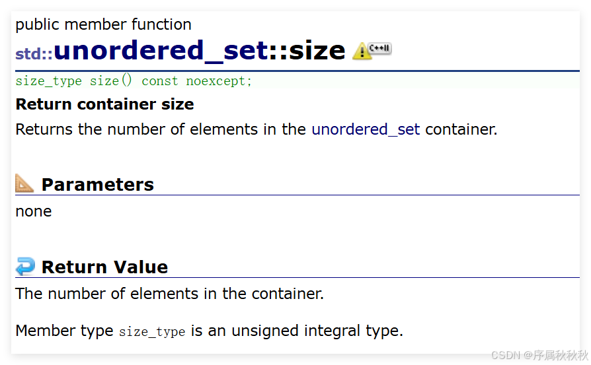The width and height of the screenshot is (591, 365).
Task: Click size_type in the function prototype
Action: pos(48,81)
